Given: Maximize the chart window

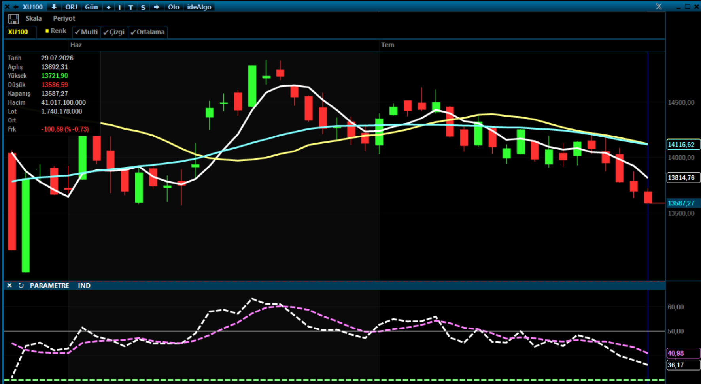Looking at the screenshot, I should coord(688,7).
